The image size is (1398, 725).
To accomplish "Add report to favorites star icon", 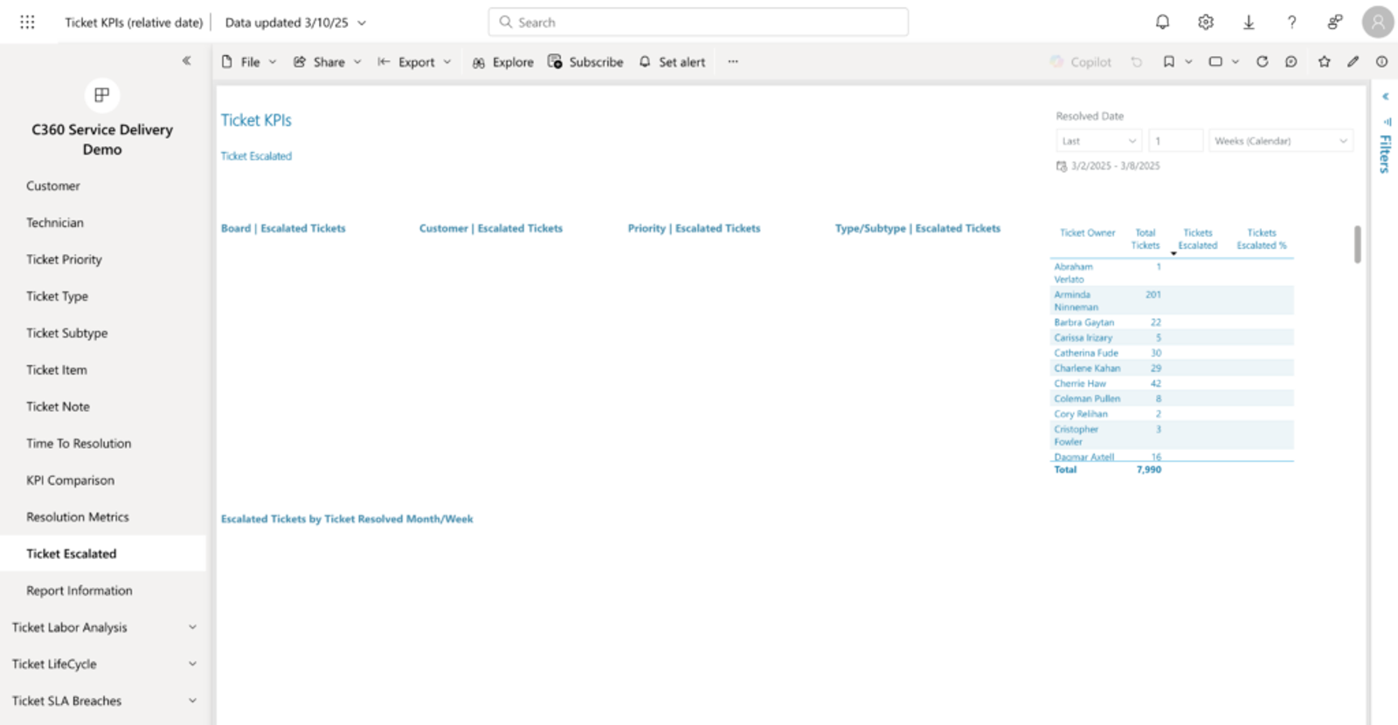I will point(1324,62).
